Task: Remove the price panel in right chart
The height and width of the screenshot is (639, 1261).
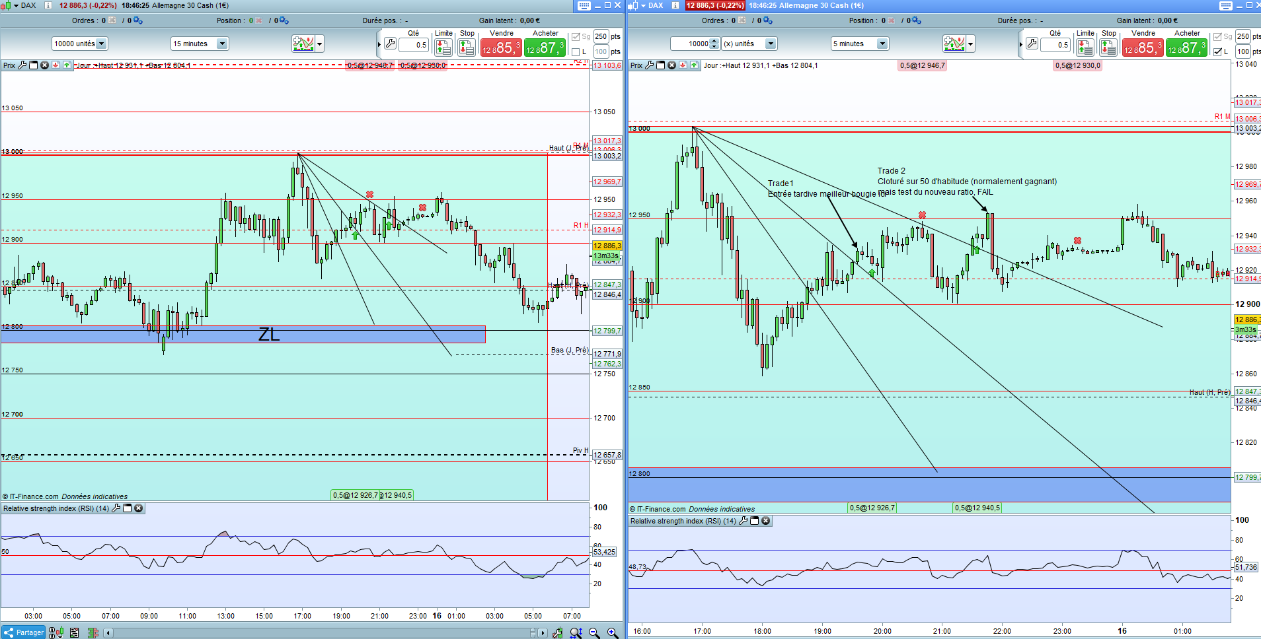Action: 671,65
